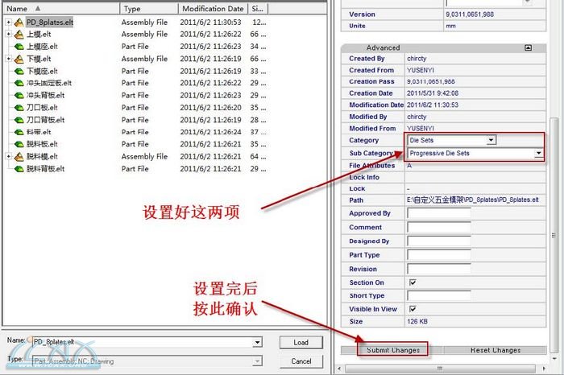Expand the 上模.elt tree node
The height and width of the screenshot is (375, 564).
[8, 34]
